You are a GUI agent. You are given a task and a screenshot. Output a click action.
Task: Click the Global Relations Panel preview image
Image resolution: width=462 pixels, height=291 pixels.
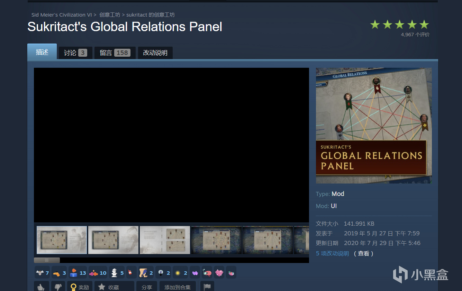(374, 125)
